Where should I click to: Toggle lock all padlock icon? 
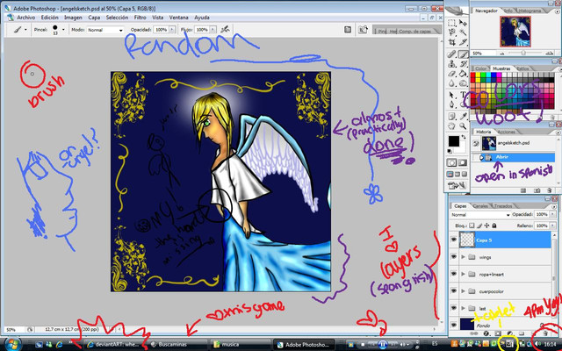click(494, 226)
